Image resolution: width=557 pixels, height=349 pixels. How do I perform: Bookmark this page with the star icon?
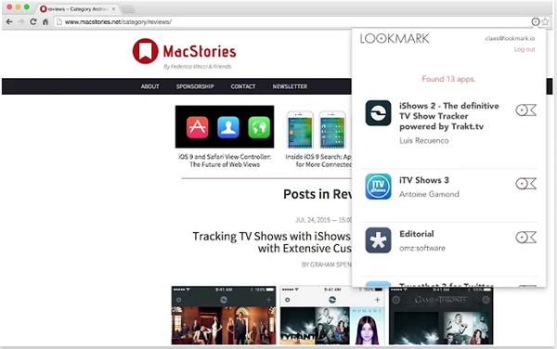(x=545, y=21)
